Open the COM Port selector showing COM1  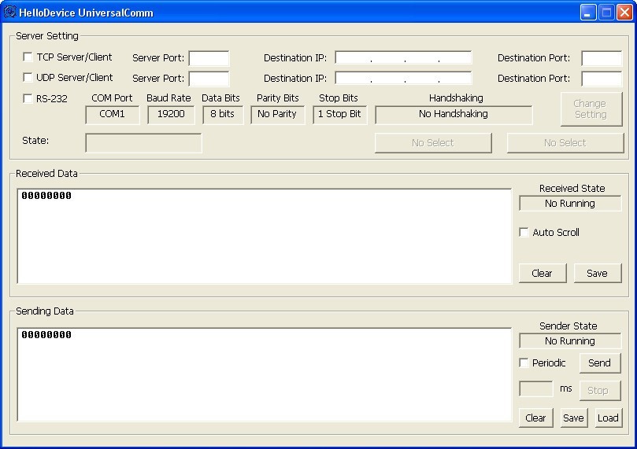[112, 114]
